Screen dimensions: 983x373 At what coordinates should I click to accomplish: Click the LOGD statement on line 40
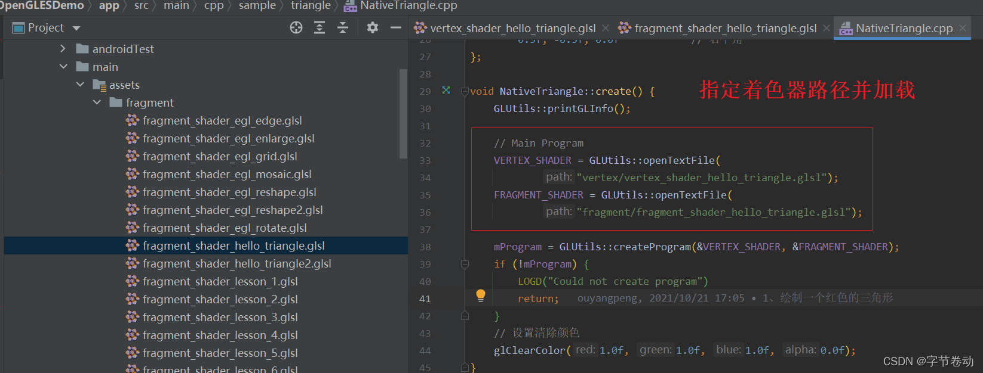(x=613, y=281)
